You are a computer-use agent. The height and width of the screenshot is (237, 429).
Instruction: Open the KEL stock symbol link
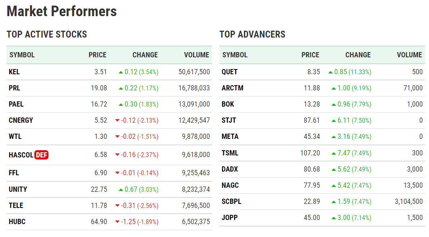point(14,72)
